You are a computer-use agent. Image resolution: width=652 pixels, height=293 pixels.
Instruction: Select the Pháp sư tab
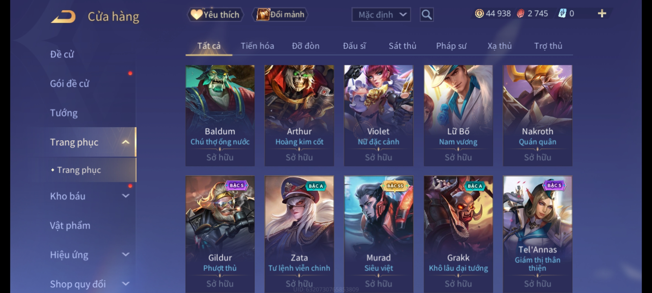(x=451, y=46)
